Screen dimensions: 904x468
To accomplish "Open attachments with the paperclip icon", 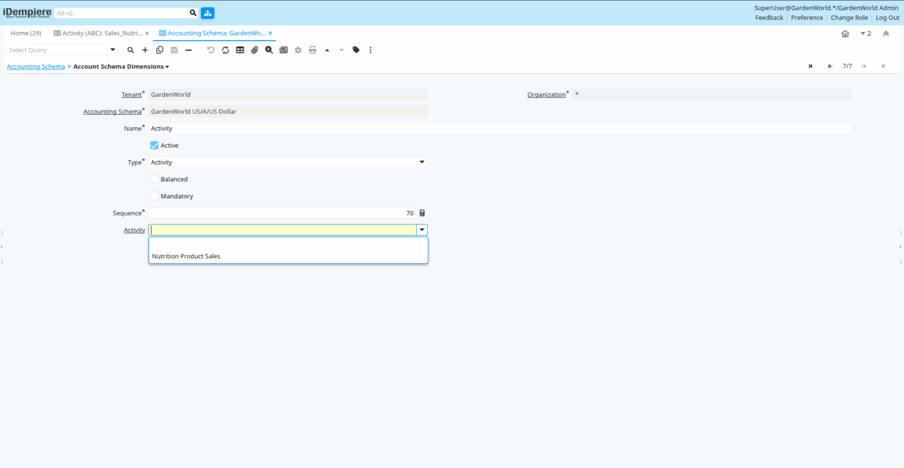I will (254, 50).
